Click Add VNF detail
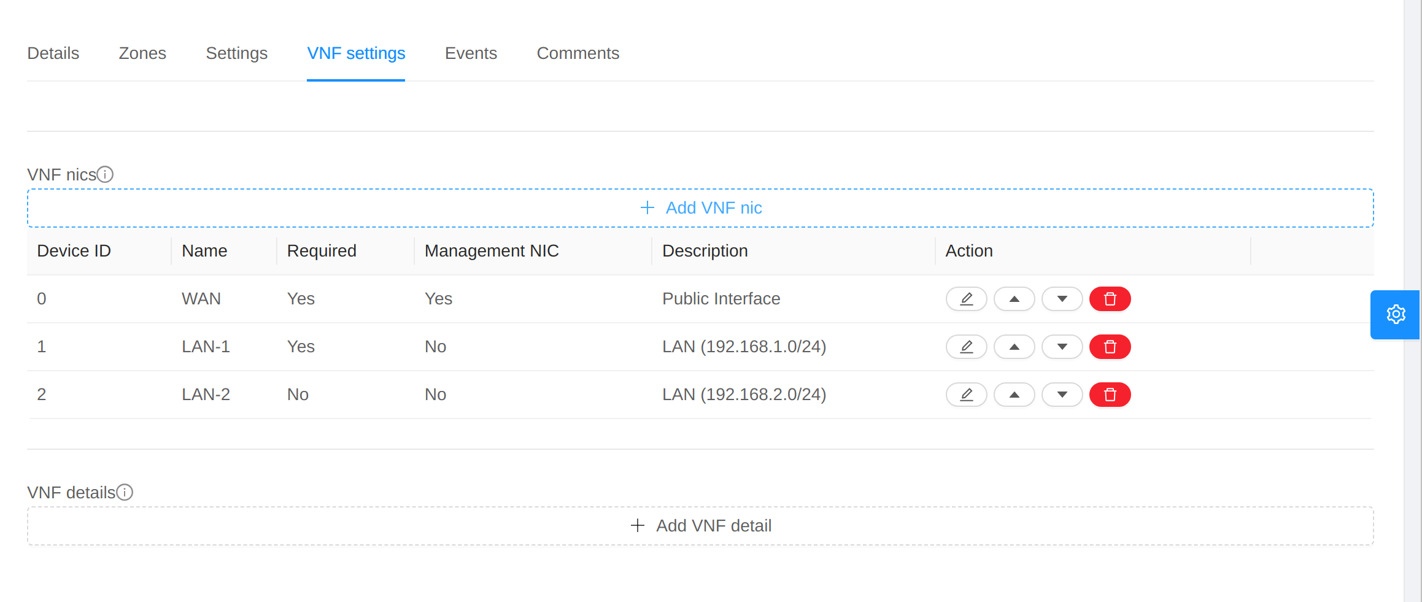 (700, 526)
